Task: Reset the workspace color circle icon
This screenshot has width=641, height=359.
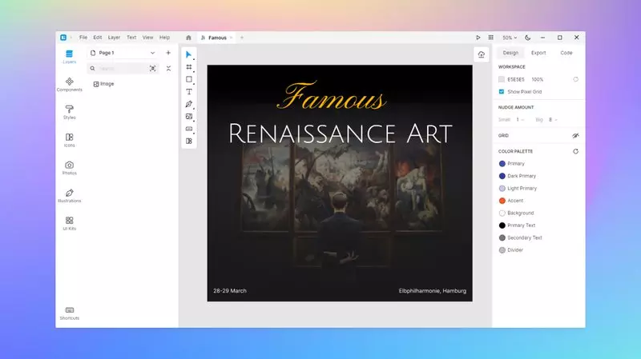Action: click(575, 79)
